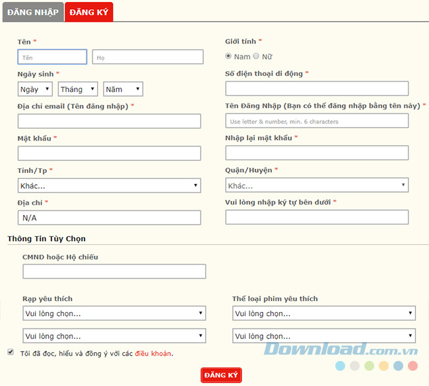
Task: Open the first Rạp yêu thích dropdown
Action: tap(114, 313)
